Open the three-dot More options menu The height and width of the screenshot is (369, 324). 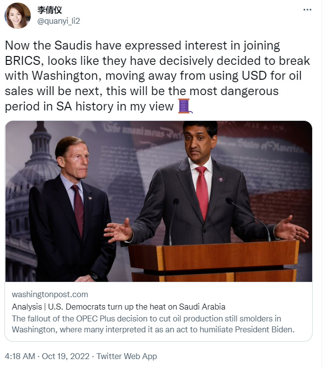308,11
